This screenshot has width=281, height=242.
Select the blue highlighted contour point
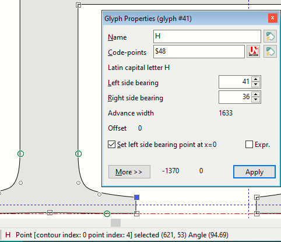point(136,198)
